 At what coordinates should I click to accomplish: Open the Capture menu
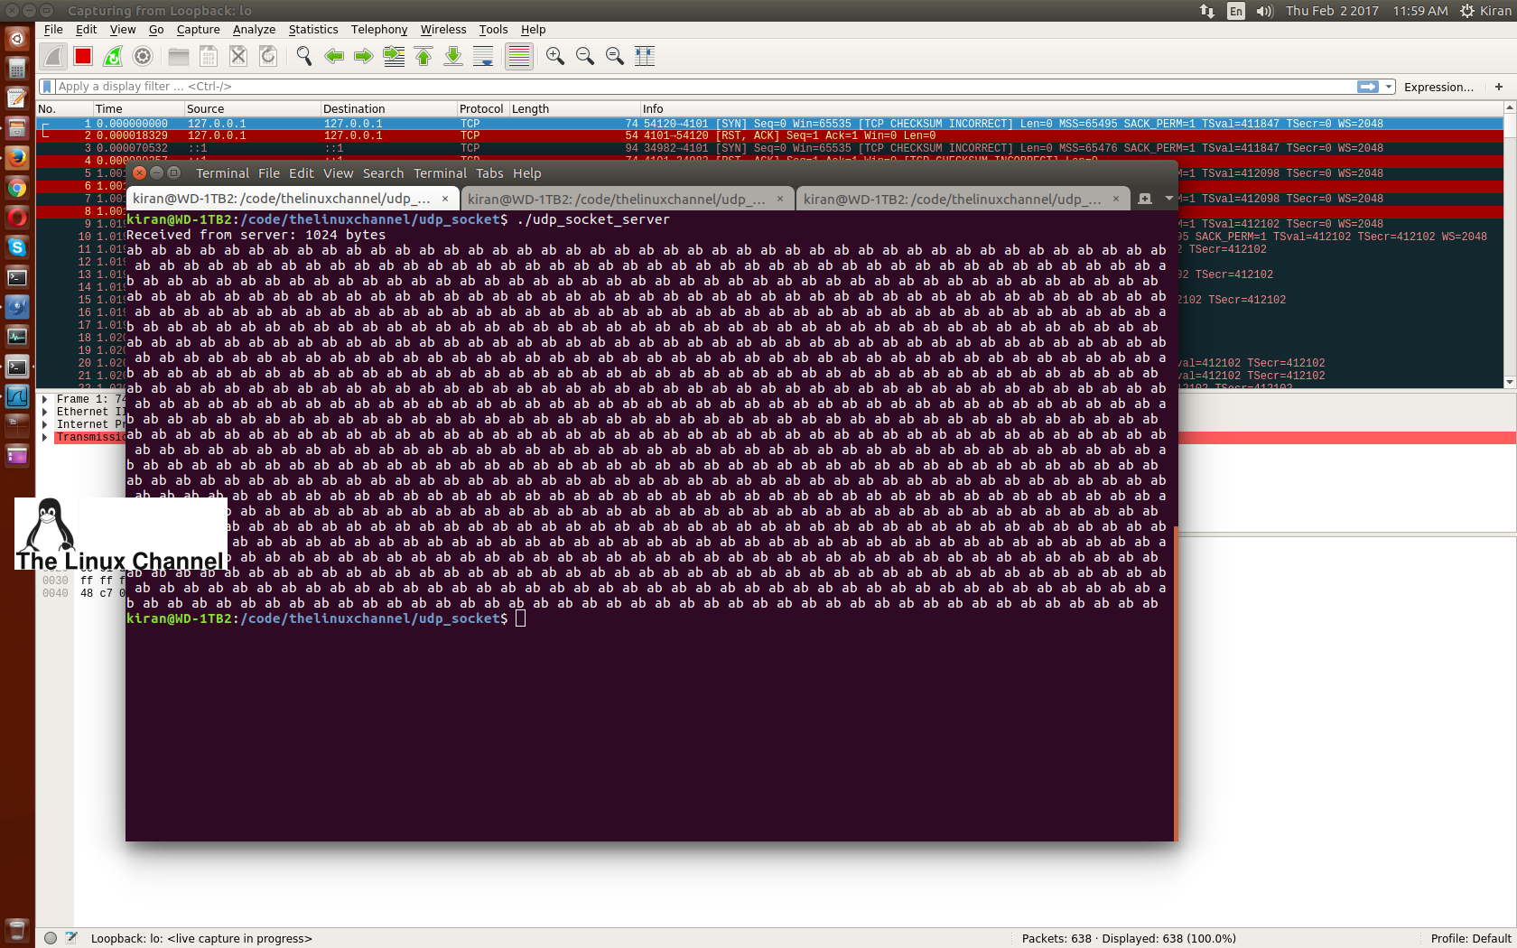pos(198,29)
